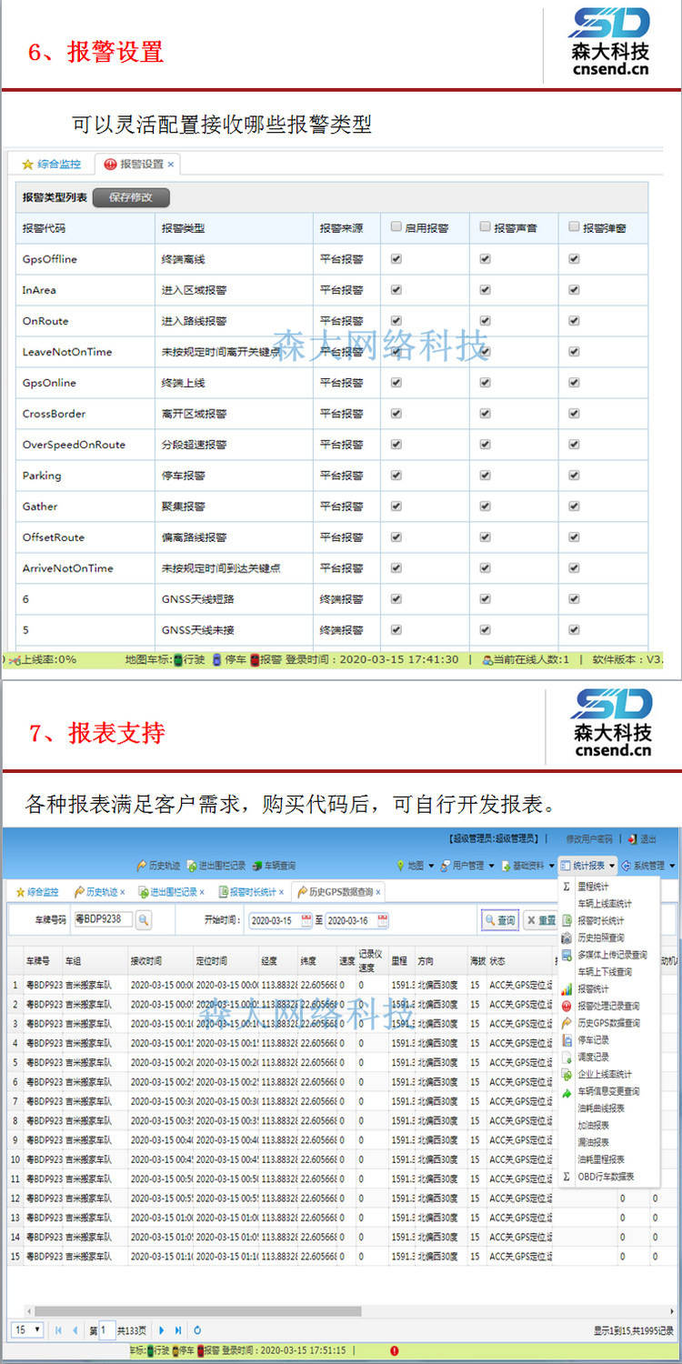Image resolution: width=682 pixels, height=1364 pixels.
Task: Click the 历史轨迹 toolbar shortcut
Action: pos(158,866)
